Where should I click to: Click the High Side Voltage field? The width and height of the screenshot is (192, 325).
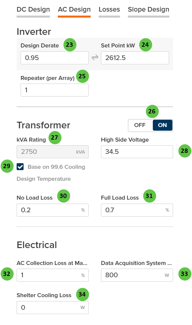(137, 152)
